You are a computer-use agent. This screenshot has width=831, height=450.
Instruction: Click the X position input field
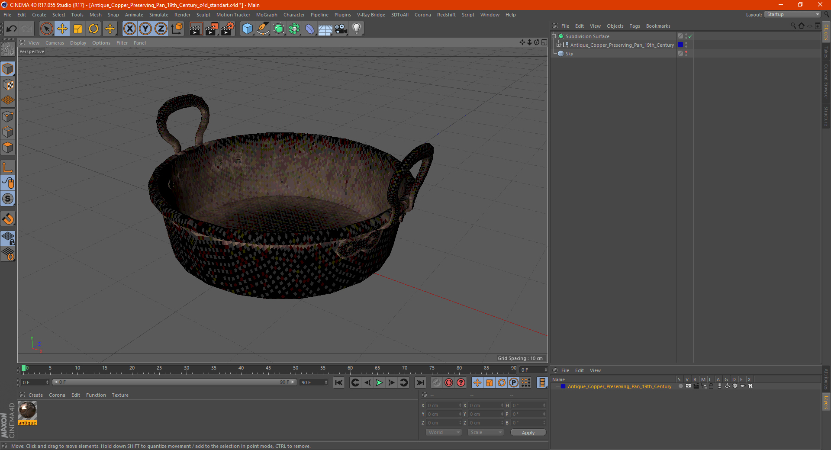444,405
